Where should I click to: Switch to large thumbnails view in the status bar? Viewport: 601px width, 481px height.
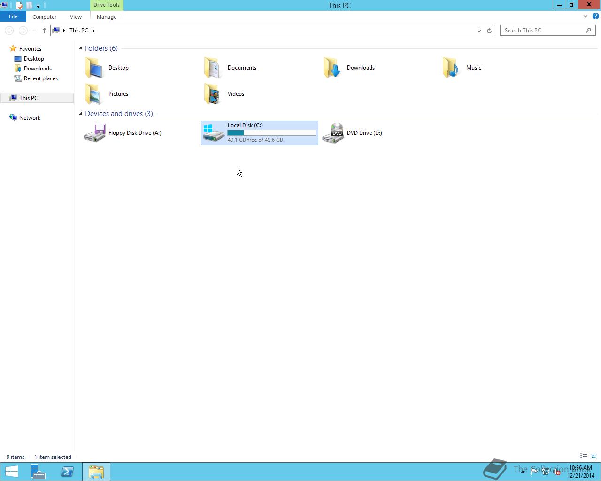coord(593,457)
